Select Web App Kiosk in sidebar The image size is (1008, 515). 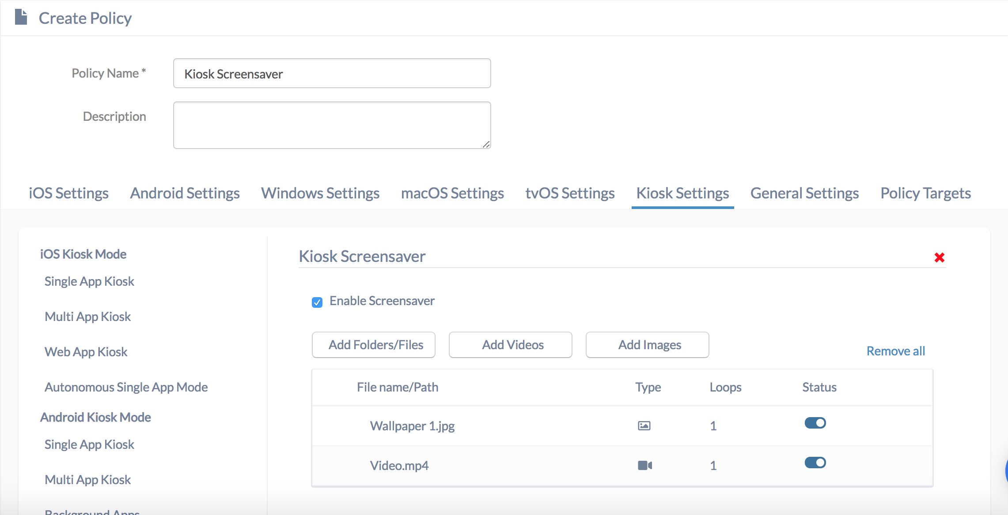[x=86, y=352]
